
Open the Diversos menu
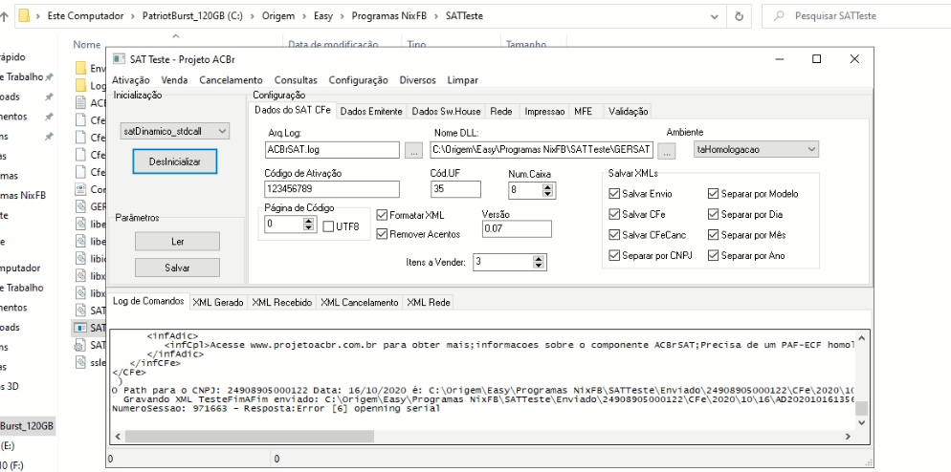click(x=418, y=80)
